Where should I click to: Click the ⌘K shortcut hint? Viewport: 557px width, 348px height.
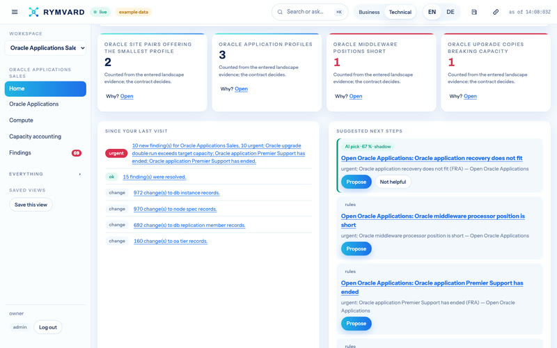339,12
